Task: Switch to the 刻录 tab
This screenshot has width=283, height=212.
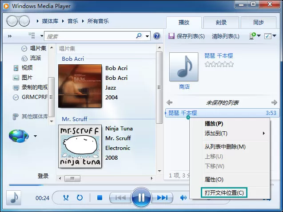Action: point(221,23)
